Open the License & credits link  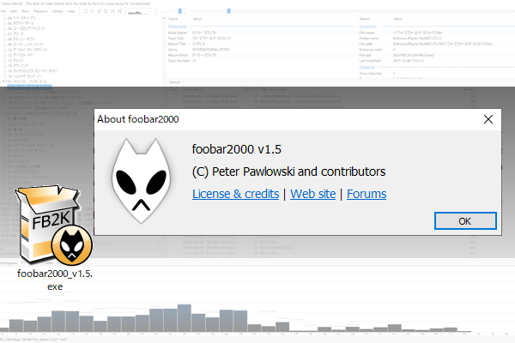pos(235,194)
